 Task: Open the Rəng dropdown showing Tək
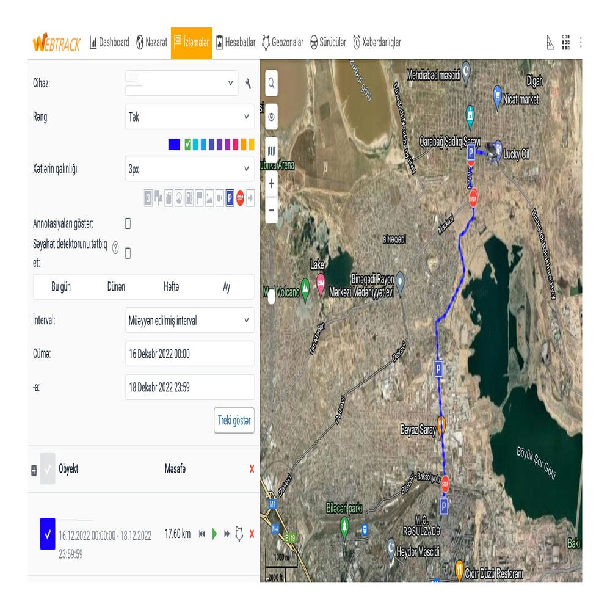(x=189, y=117)
